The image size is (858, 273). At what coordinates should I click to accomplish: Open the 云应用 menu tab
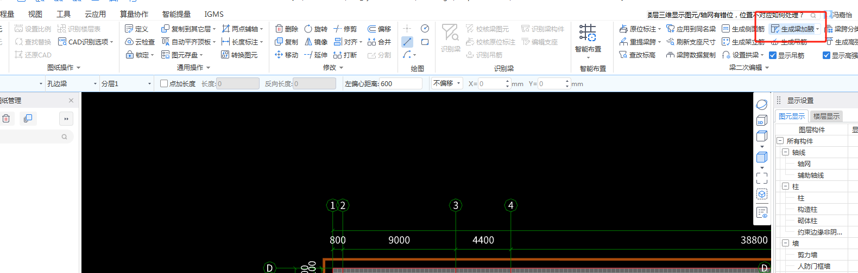(x=96, y=14)
